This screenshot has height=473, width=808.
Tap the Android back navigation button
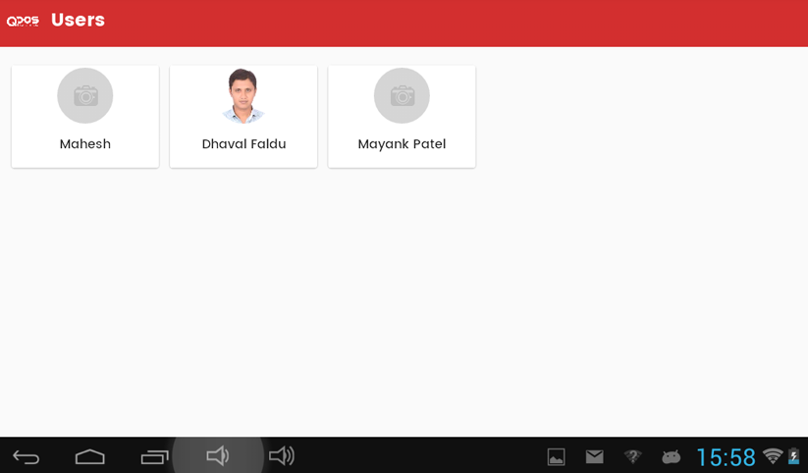26,457
